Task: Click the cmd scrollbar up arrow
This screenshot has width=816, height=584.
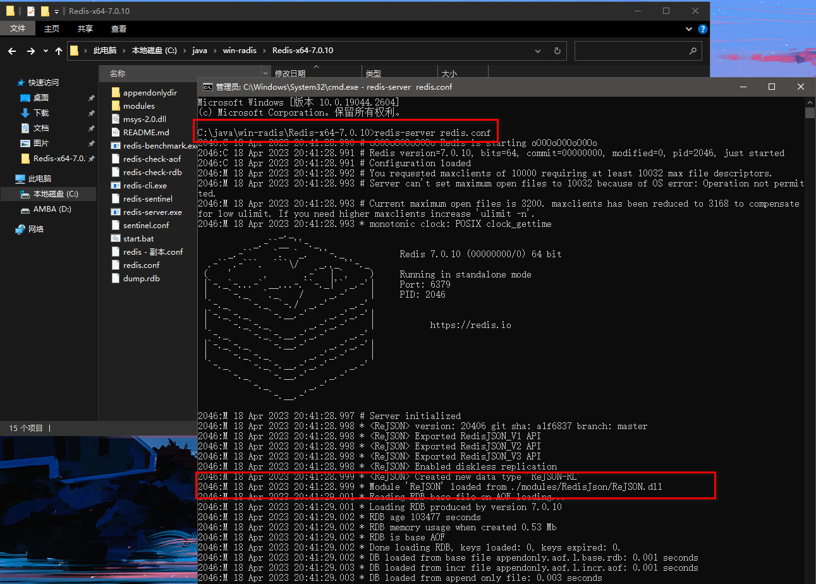Action: pyautogui.click(x=810, y=102)
